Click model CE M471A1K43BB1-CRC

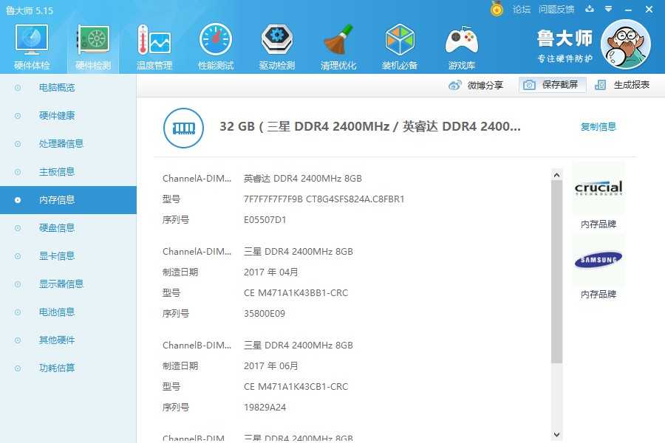point(296,293)
